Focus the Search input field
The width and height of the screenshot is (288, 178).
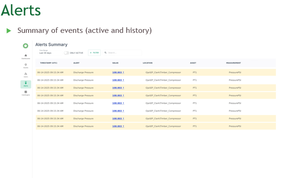[122, 53]
